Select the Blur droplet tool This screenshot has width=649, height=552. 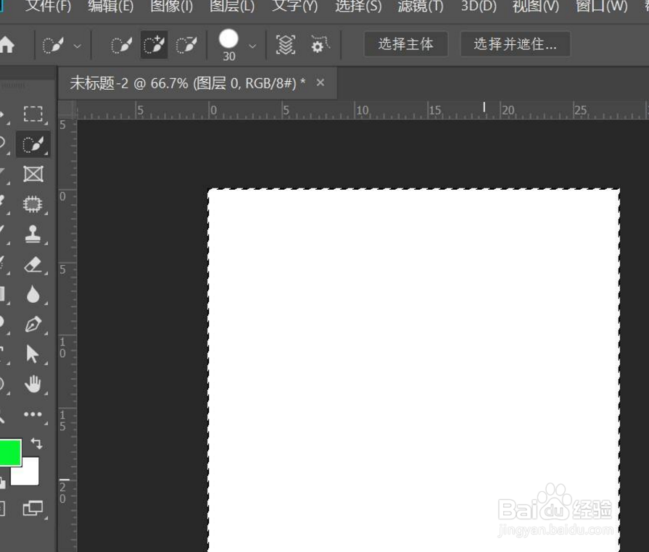tap(33, 294)
